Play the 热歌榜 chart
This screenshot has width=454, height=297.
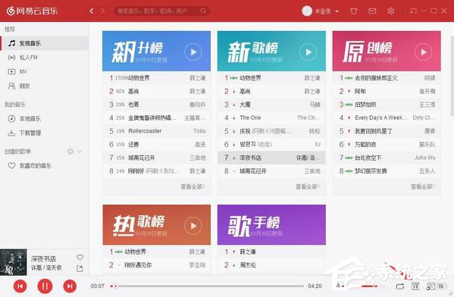[x=193, y=226]
